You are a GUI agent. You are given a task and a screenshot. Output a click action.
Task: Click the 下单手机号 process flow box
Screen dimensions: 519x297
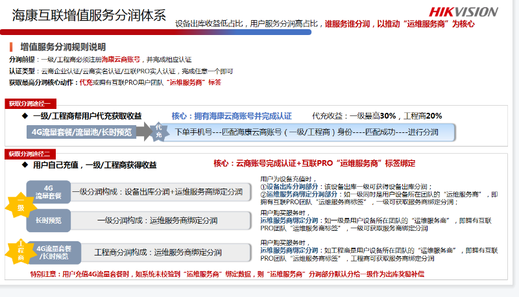click(x=308, y=132)
